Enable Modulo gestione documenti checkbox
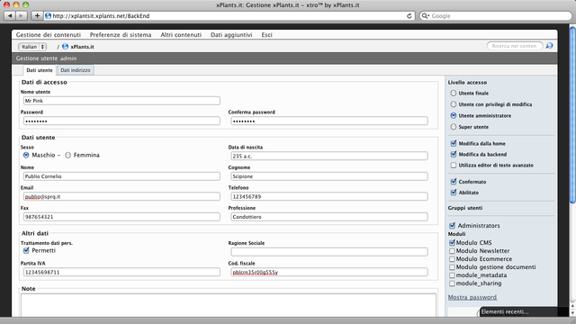This screenshot has width=576, height=324. pos(452,267)
